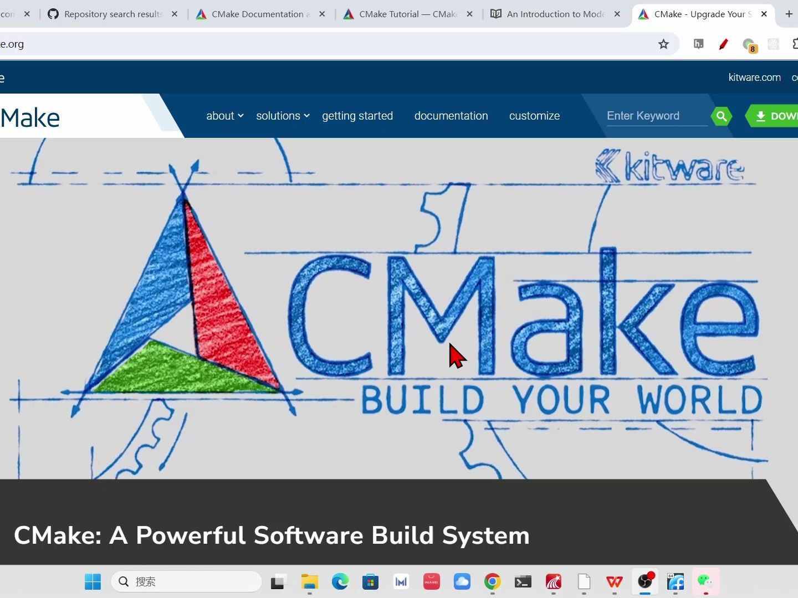Screen dimensions: 798x598
Task: Click 'CMake: A Powerful Software Build System' heading
Action: (272, 535)
